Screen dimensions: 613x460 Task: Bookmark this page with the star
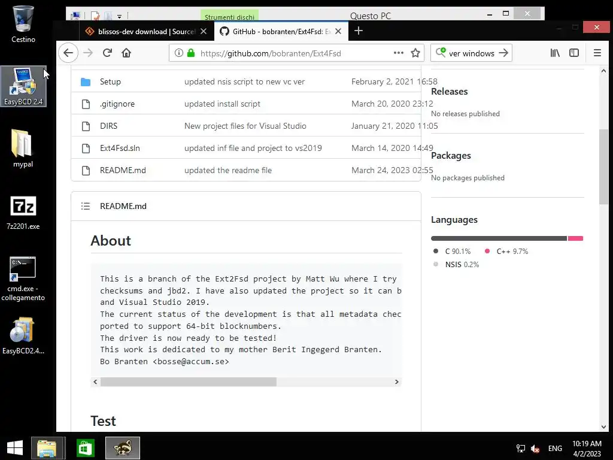415,53
